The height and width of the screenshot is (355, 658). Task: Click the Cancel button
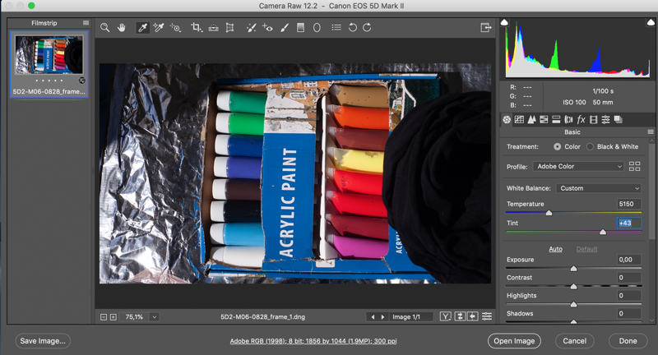[574, 341]
